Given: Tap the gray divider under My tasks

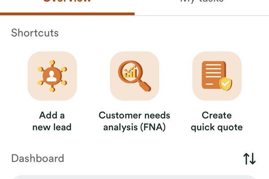Looking at the screenshot, I should tap(201, 15).
